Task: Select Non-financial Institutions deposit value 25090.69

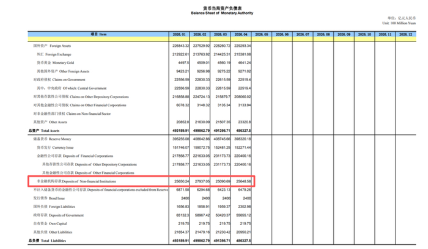Action: [223, 181]
